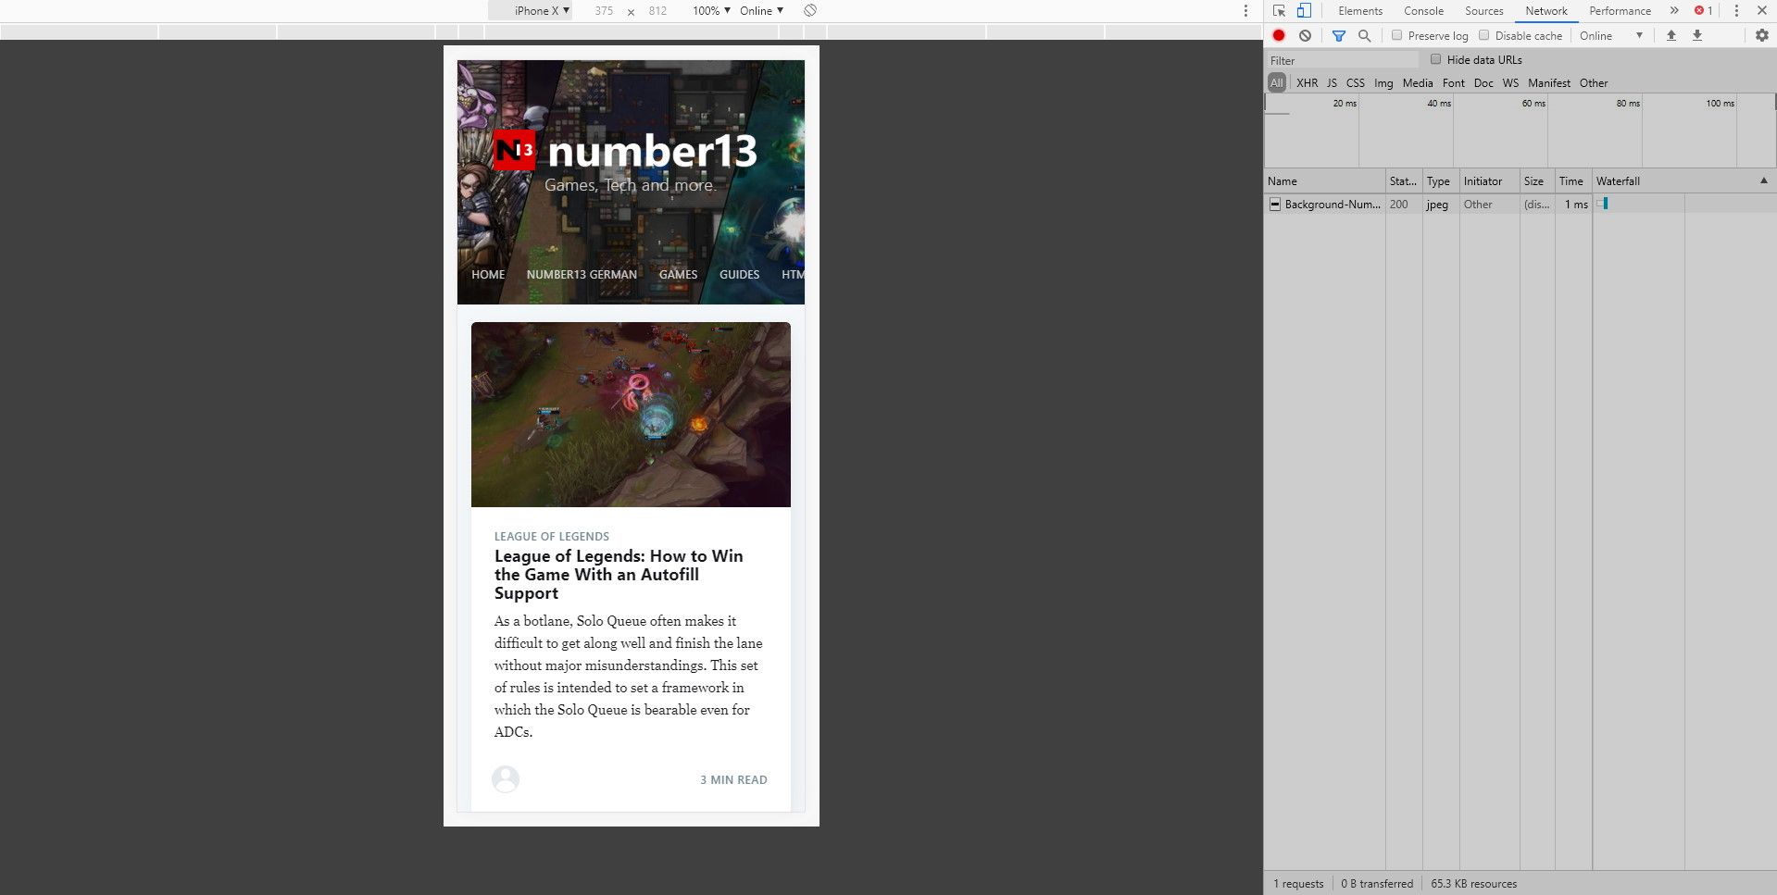
Task: Clear the network log
Action: click(x=1305, y=35)
